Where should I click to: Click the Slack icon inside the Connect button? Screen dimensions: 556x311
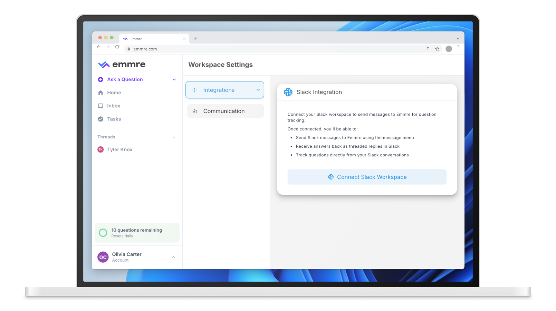tap(331, 177)
